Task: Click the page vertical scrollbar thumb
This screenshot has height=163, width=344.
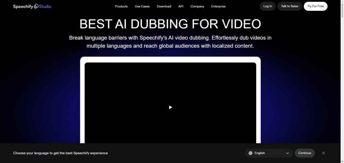Action: [342, 11]
